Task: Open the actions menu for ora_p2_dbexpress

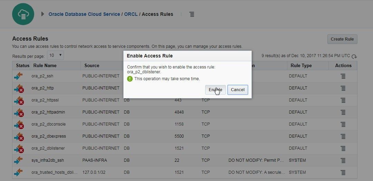Action: tap(343, 137)
